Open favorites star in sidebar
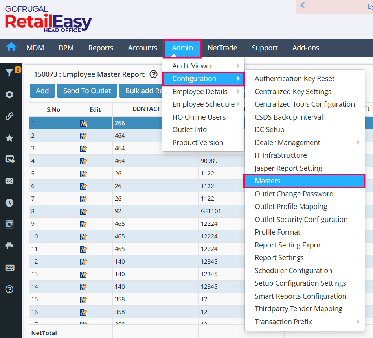This screenshot has width=373, height=338. tap(9, 138)
